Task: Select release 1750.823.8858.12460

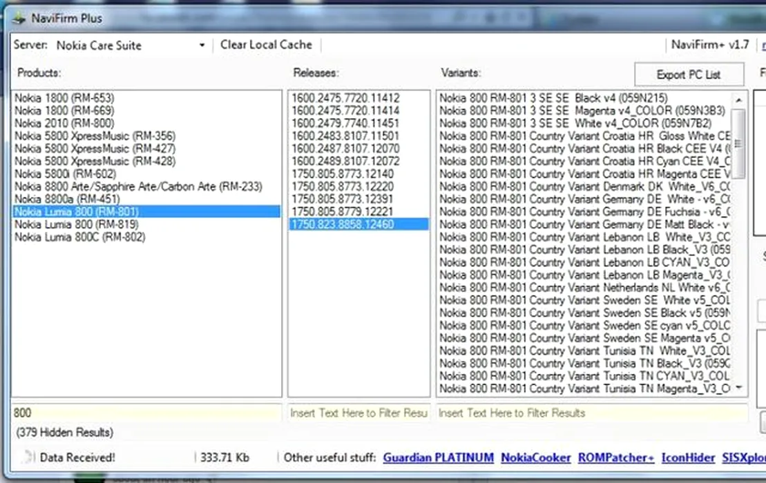Action: click(x=359, y=224)
